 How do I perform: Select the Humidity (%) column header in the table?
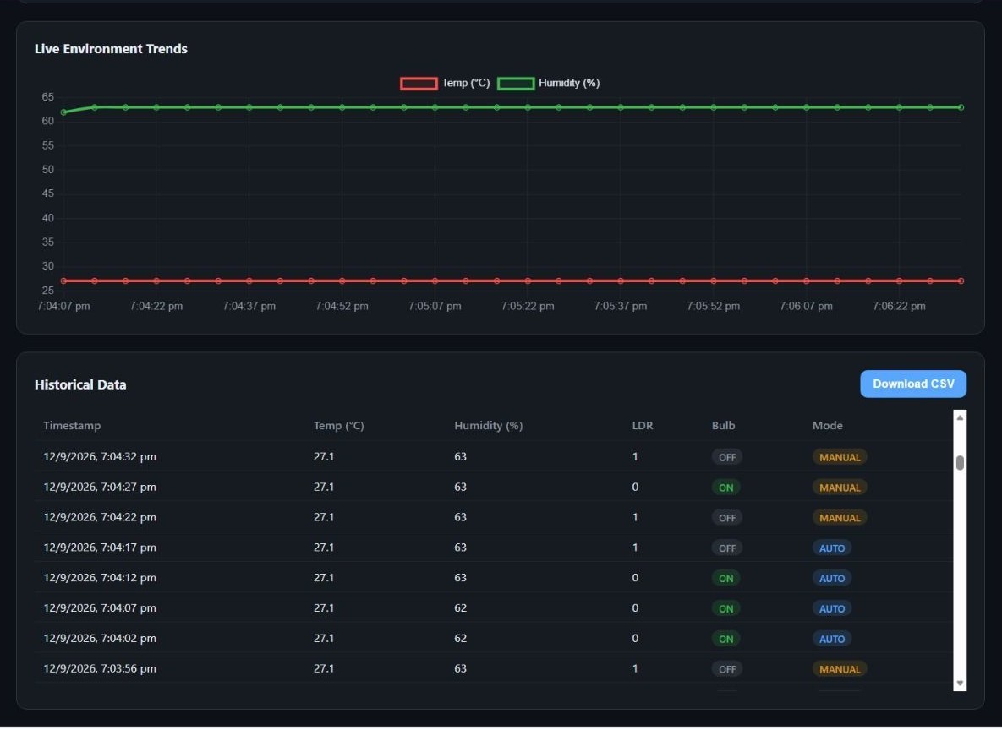[488, 426]
